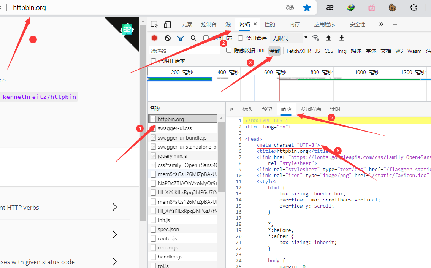Open the 安全性 tab

357,24
